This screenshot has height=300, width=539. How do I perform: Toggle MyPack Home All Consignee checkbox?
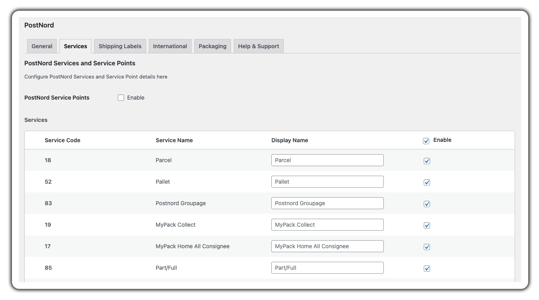pyautogui.click(x=427, y=247)
